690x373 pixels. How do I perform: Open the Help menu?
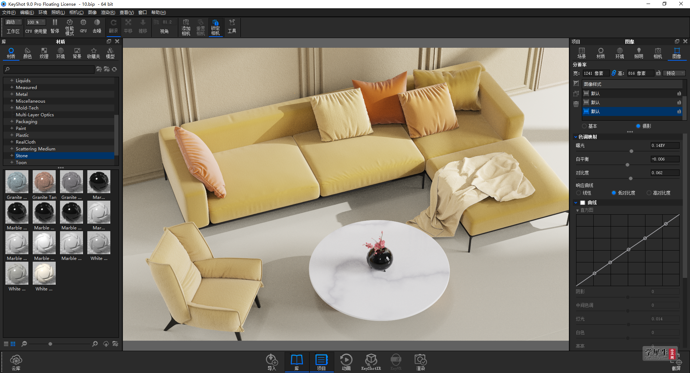[x=158, y=13]
